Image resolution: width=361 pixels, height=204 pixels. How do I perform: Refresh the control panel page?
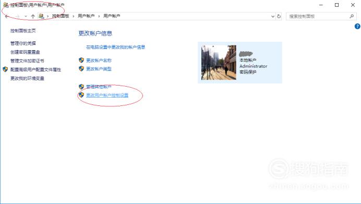pos(279,16)
